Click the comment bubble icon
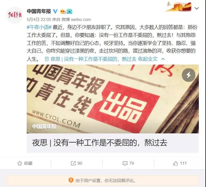This screenshot has height=187, width=206. (125, 163)
